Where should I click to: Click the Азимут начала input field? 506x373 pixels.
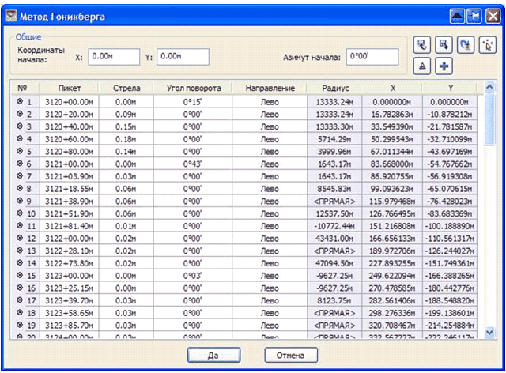372,57
